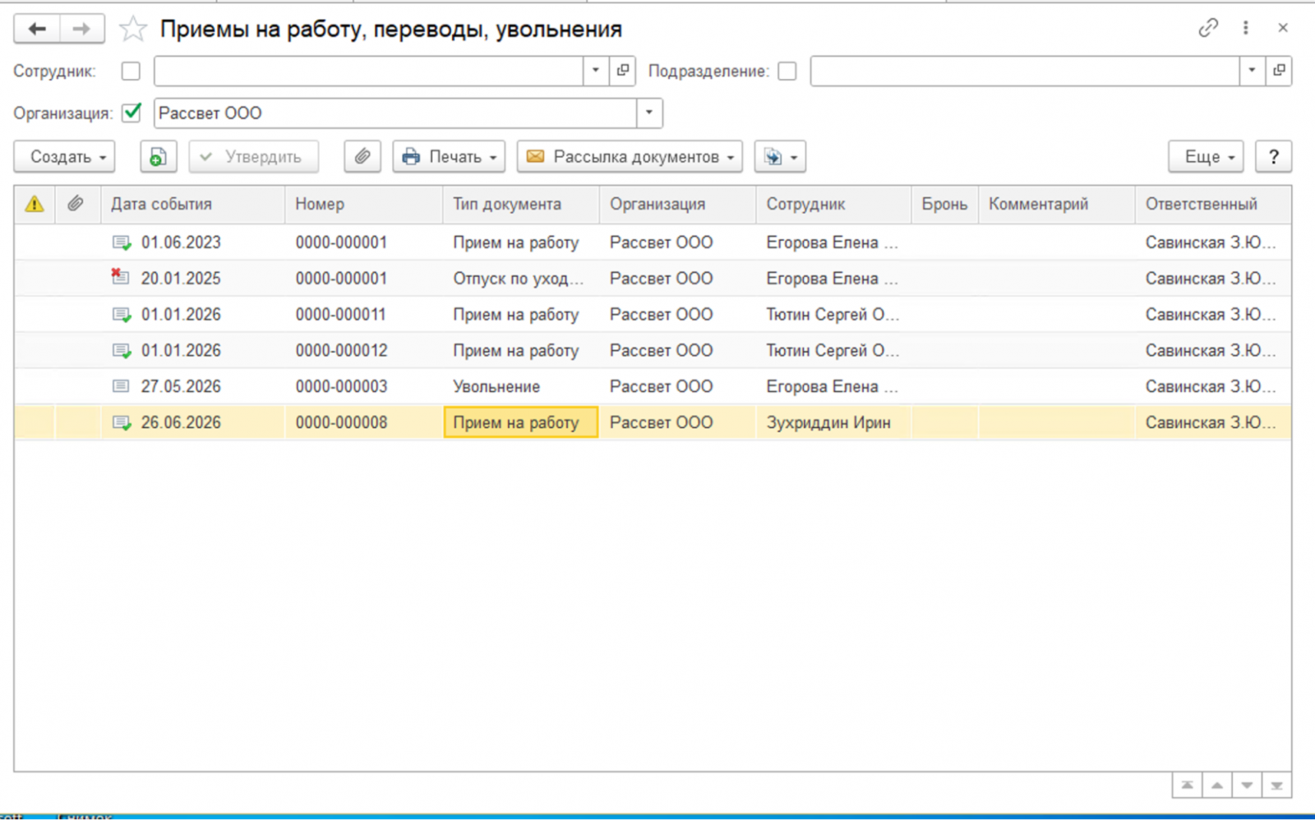
Task: Open the Еще menu
Action: [x=1206, y=157]
